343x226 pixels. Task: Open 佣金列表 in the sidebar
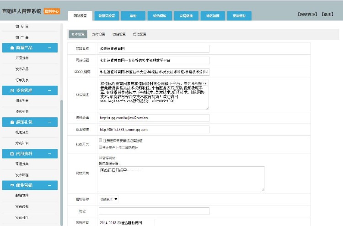point(22,100)
